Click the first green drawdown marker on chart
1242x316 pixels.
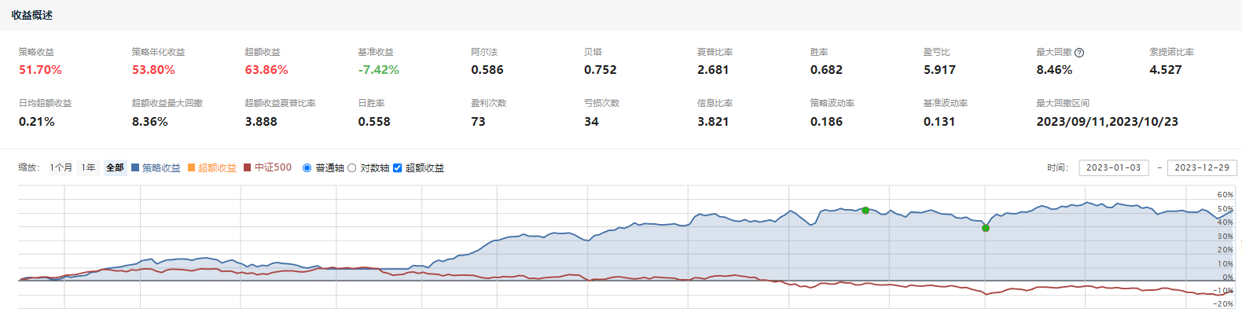[865, 210]
